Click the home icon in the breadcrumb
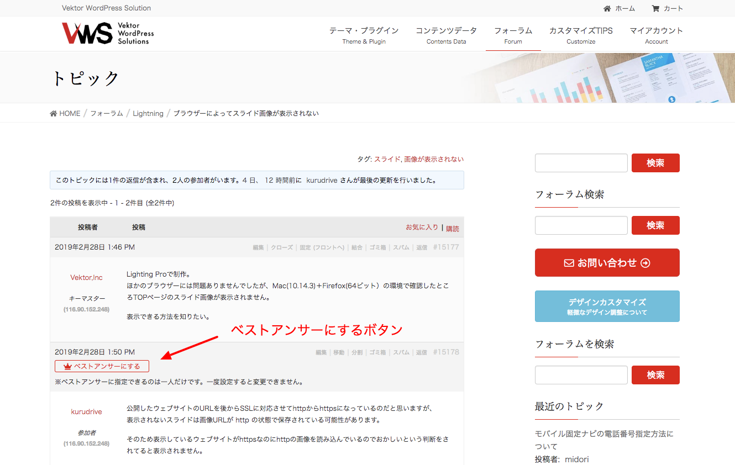This screenshot has width=735, height=465. point(53,113)
